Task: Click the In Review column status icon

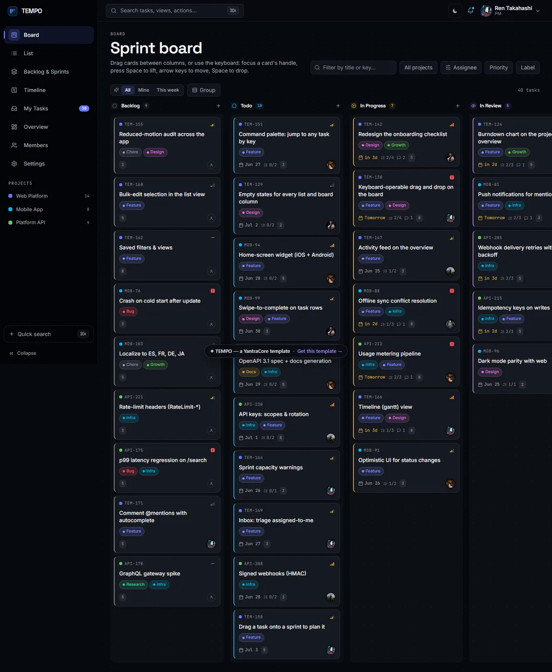Action: coord(473,106)
